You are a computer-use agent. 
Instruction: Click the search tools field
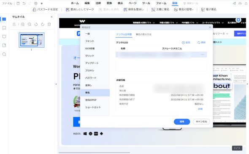pos(191,3)
